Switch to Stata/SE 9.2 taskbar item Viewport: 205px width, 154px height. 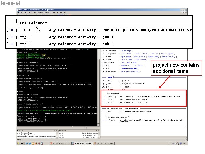point(82,143)
